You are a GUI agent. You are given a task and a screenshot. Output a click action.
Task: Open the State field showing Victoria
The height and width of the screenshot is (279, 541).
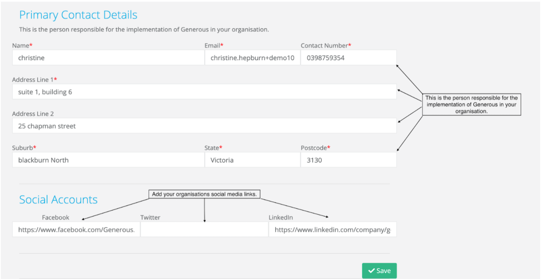pyautogui.click(x=253, y=160)
